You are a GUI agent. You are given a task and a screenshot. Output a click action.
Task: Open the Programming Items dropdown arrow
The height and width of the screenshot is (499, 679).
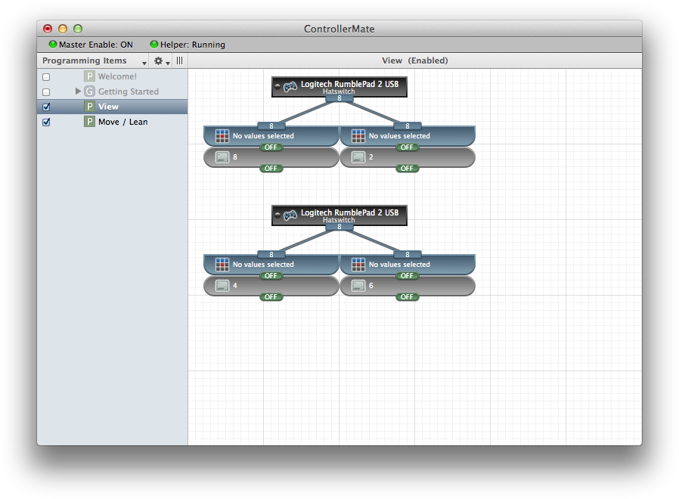144,64
